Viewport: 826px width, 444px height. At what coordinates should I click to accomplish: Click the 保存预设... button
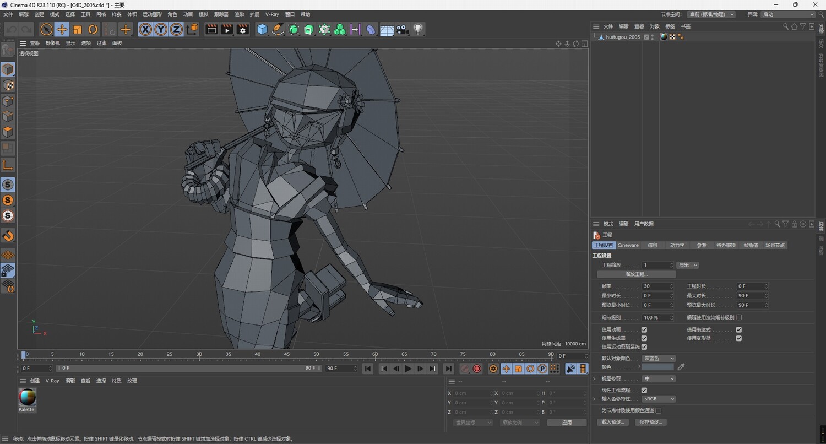tap(650, 422)
